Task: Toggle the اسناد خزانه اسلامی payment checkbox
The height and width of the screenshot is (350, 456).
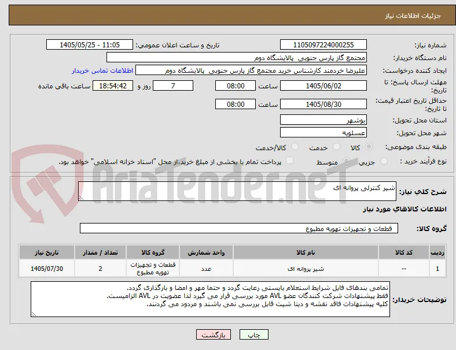Action: [290, 161]
